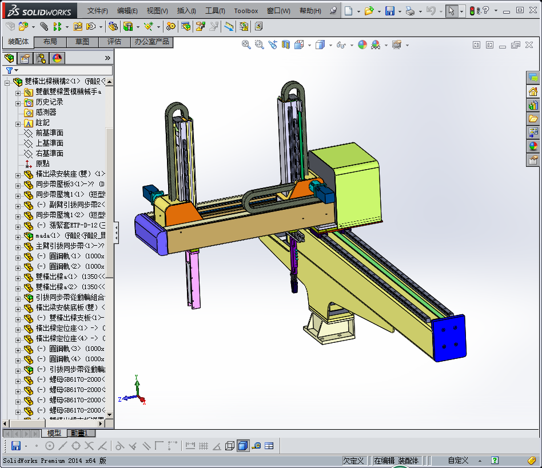Collapse the left panel via splitter handle
The height and width of the screenshot is (468, 542).
point(117,233)
